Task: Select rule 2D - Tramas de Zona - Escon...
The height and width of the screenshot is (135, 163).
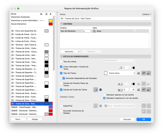Action: (32, 93)
